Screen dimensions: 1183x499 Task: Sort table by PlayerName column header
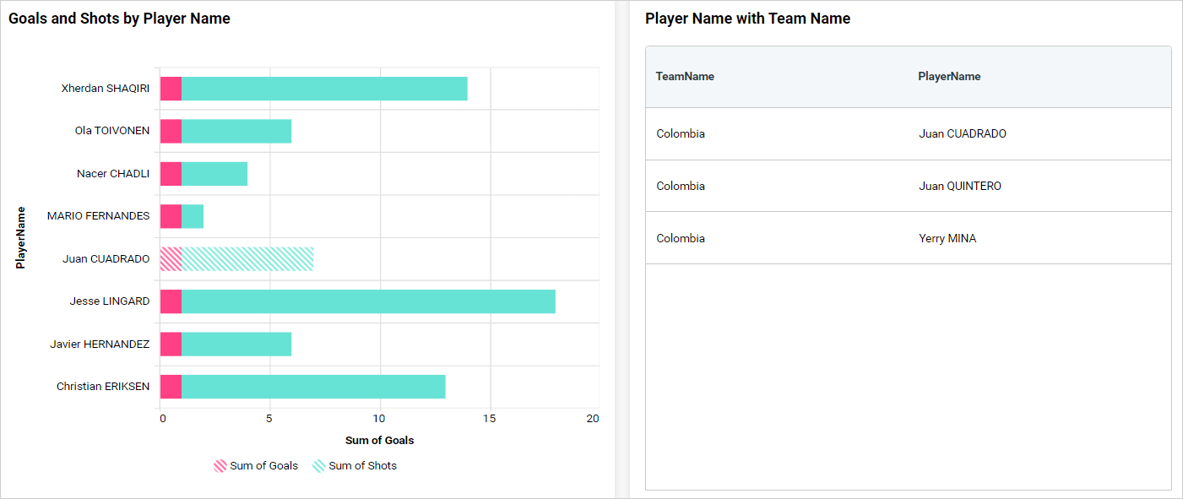[x=949, y=77]
